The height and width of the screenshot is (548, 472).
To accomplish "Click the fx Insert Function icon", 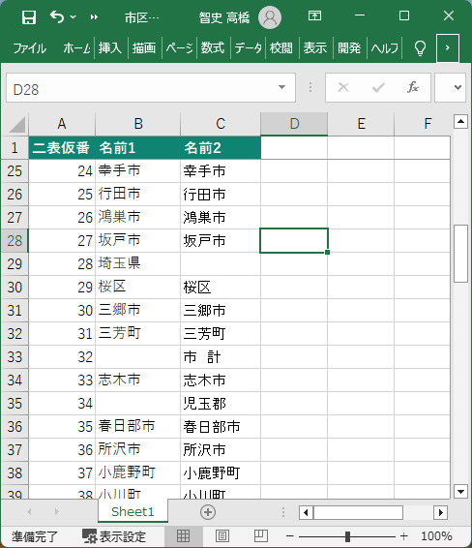I will [413, 87].
